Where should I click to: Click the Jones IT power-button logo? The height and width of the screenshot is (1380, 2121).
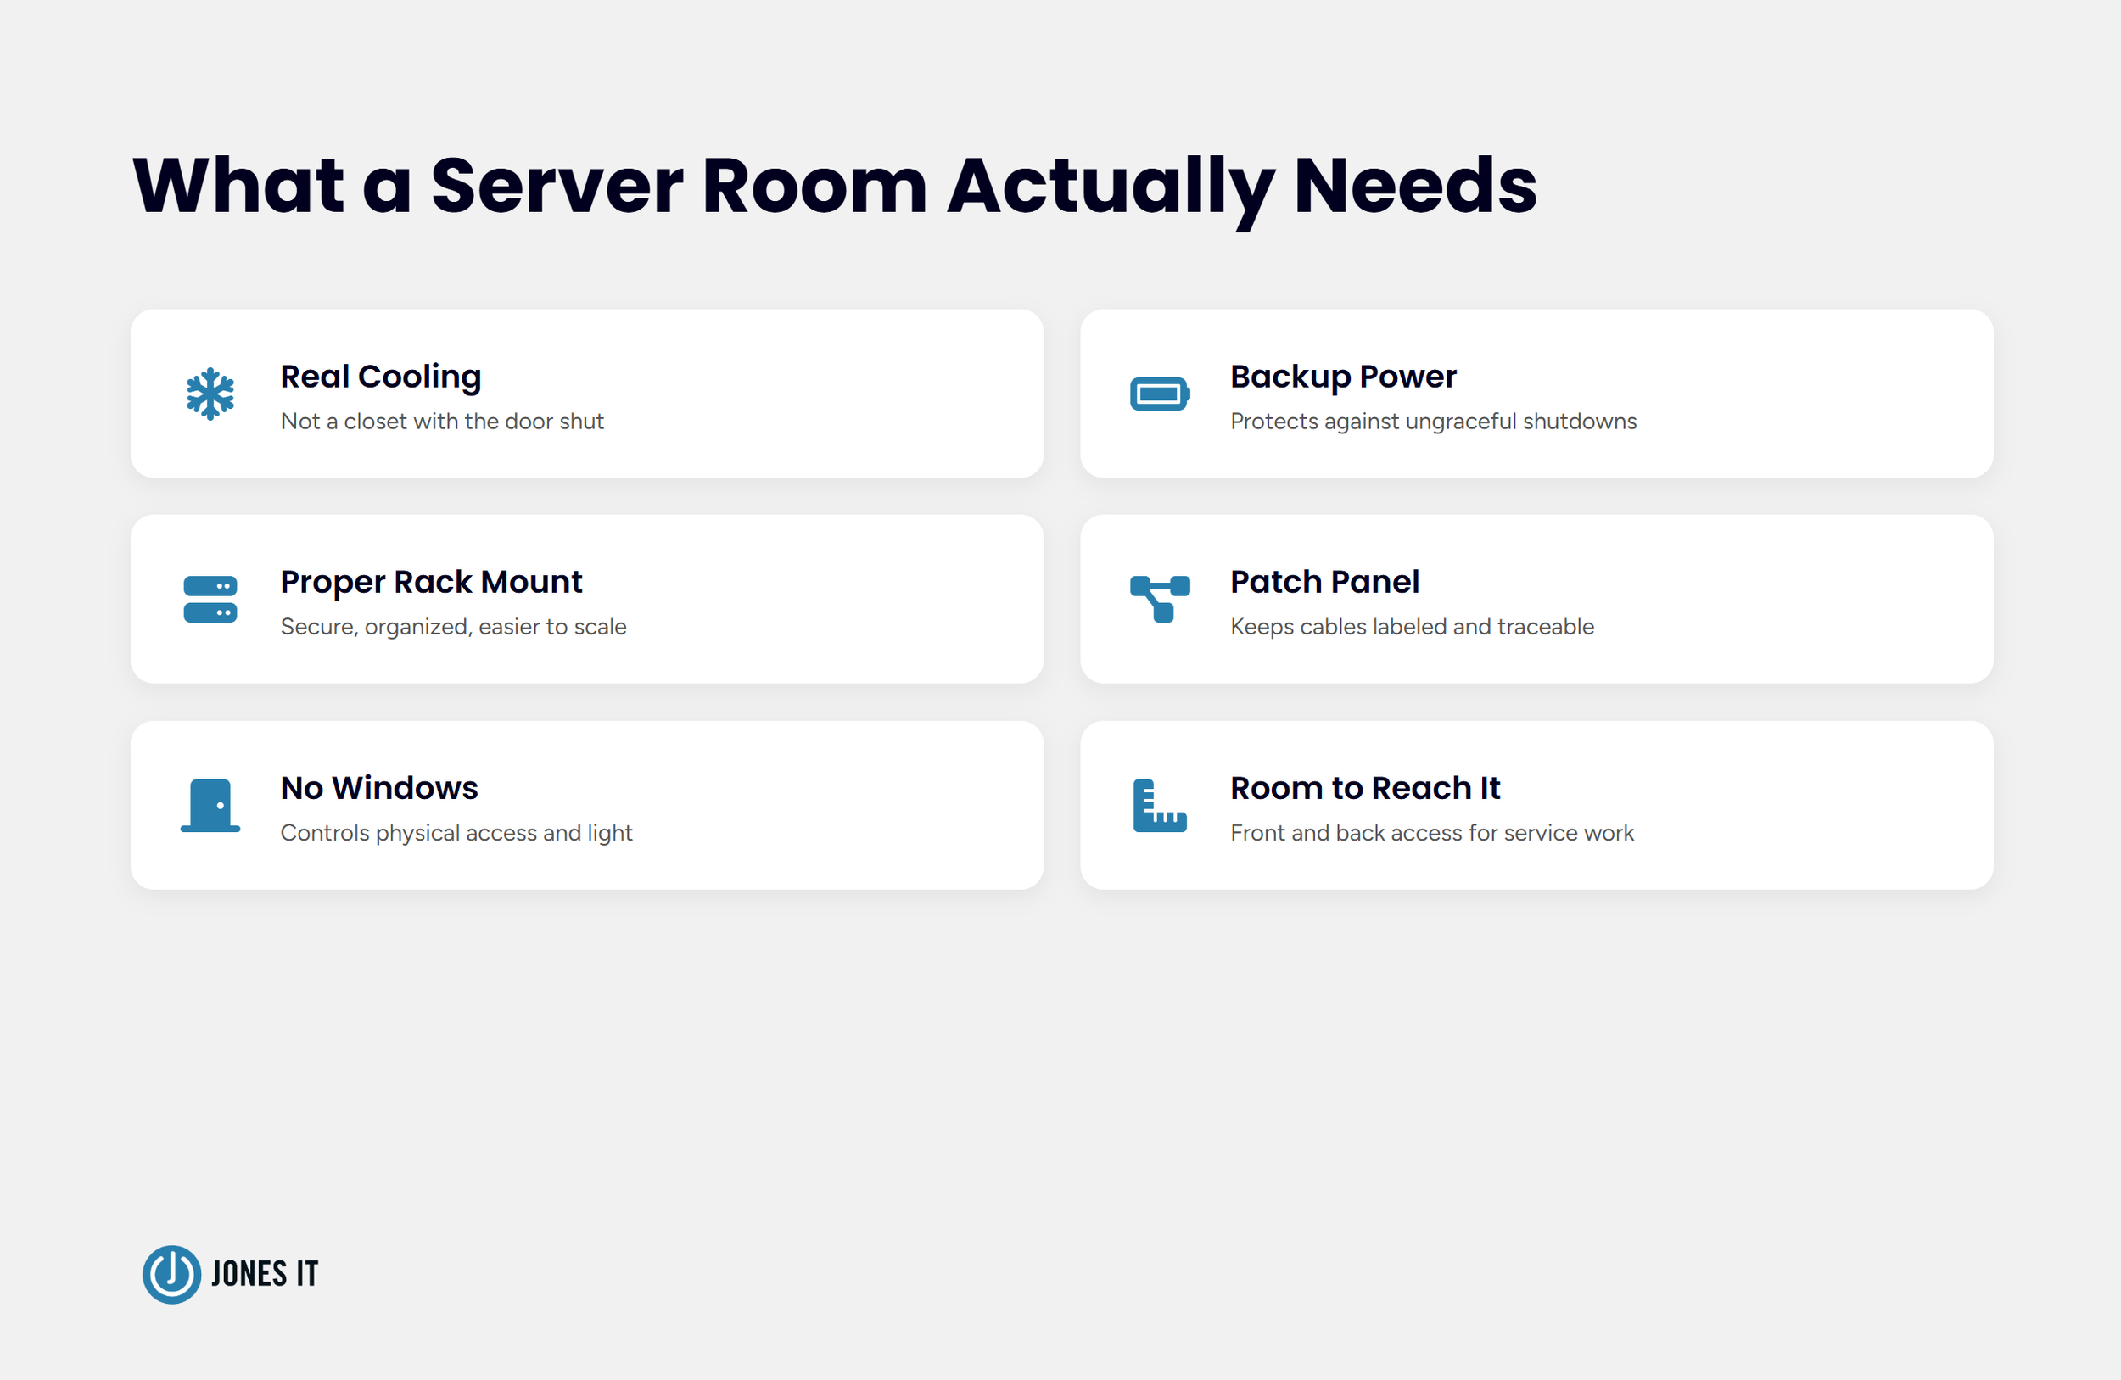point(172,1274)
